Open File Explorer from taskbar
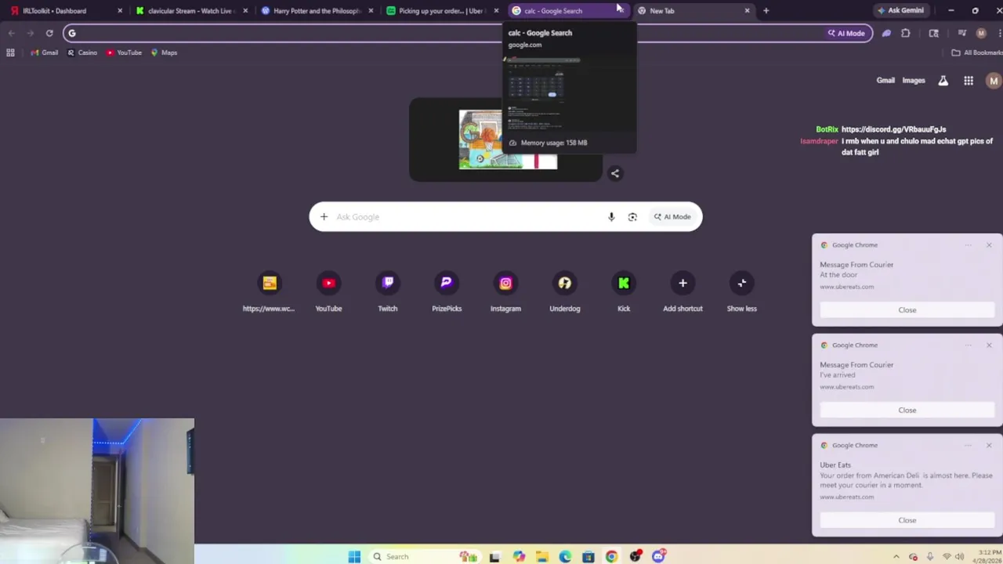 [541, 557]
